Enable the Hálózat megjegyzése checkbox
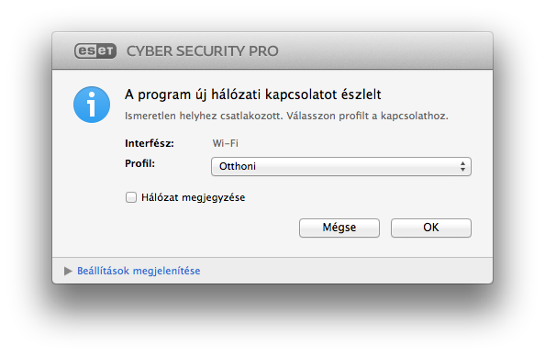Screen dimensions: 545x356 pos(131,197)
